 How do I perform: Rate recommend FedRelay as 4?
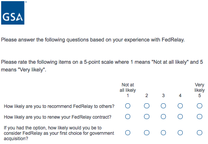point(180,106)
